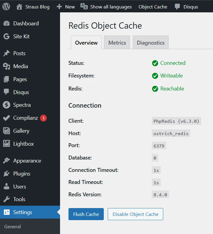This screenshot has width=213, height=234.
Task: Expand Show all languages menu
Action: (x=106, y=7)
